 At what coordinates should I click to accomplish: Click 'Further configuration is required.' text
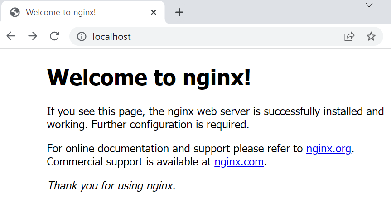coord(170,125)
